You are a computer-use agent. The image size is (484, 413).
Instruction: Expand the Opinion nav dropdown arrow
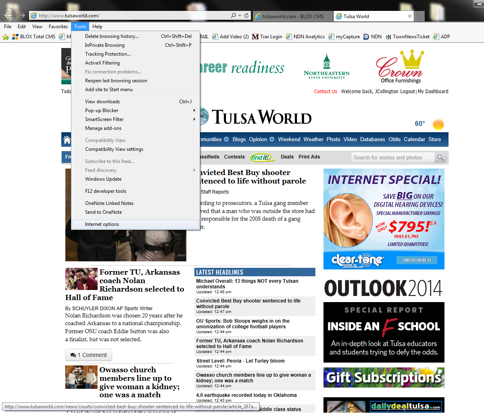272,140
